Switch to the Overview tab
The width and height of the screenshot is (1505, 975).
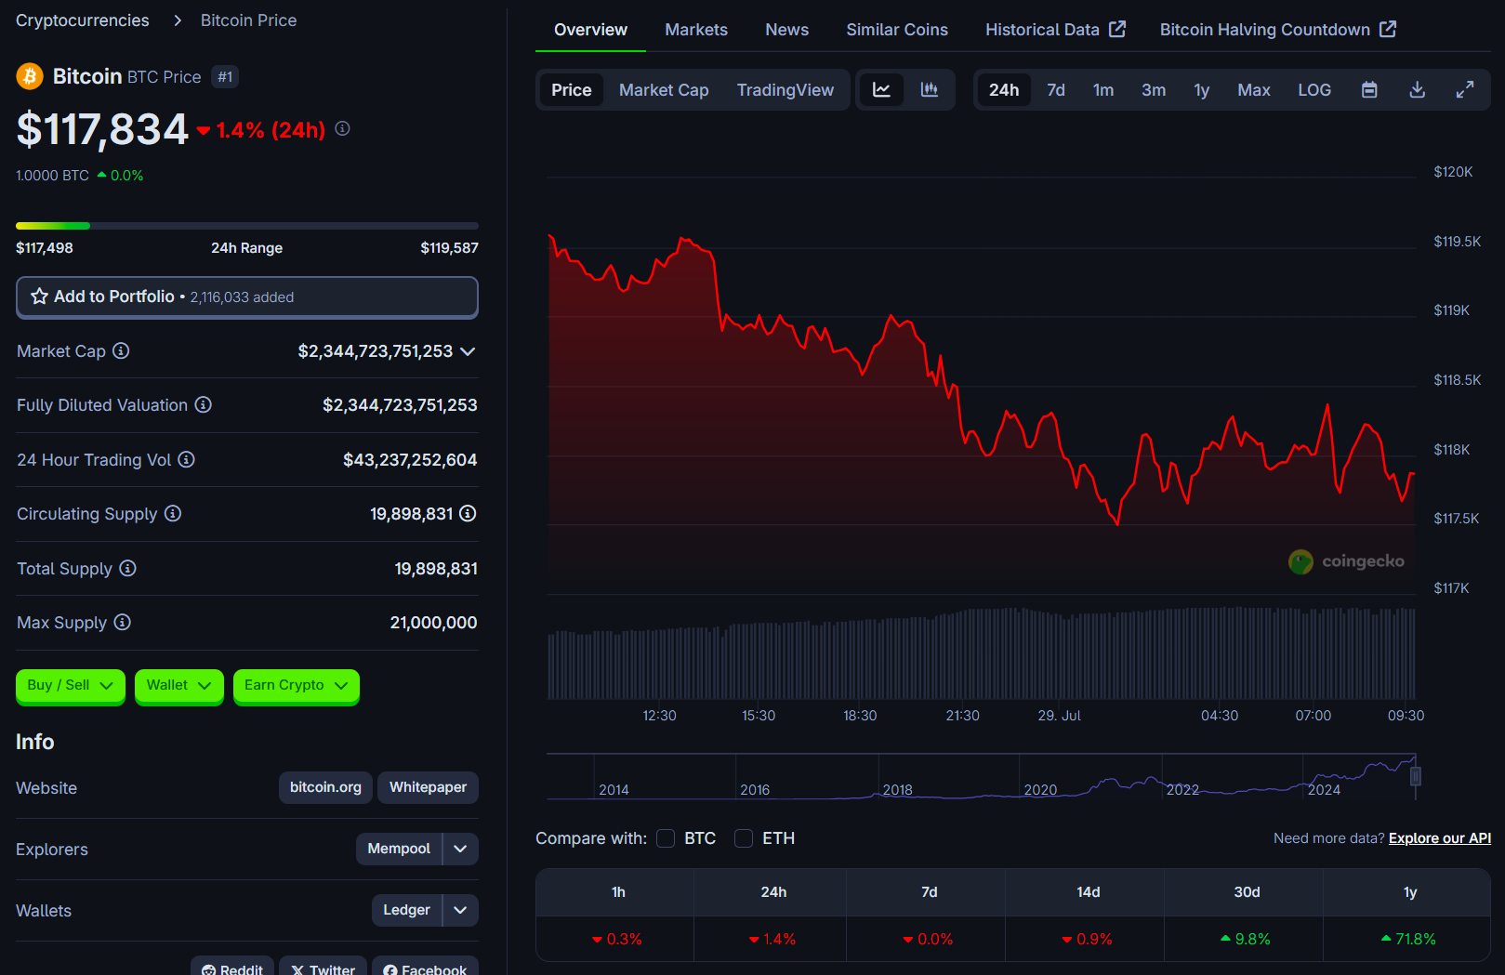590,30
